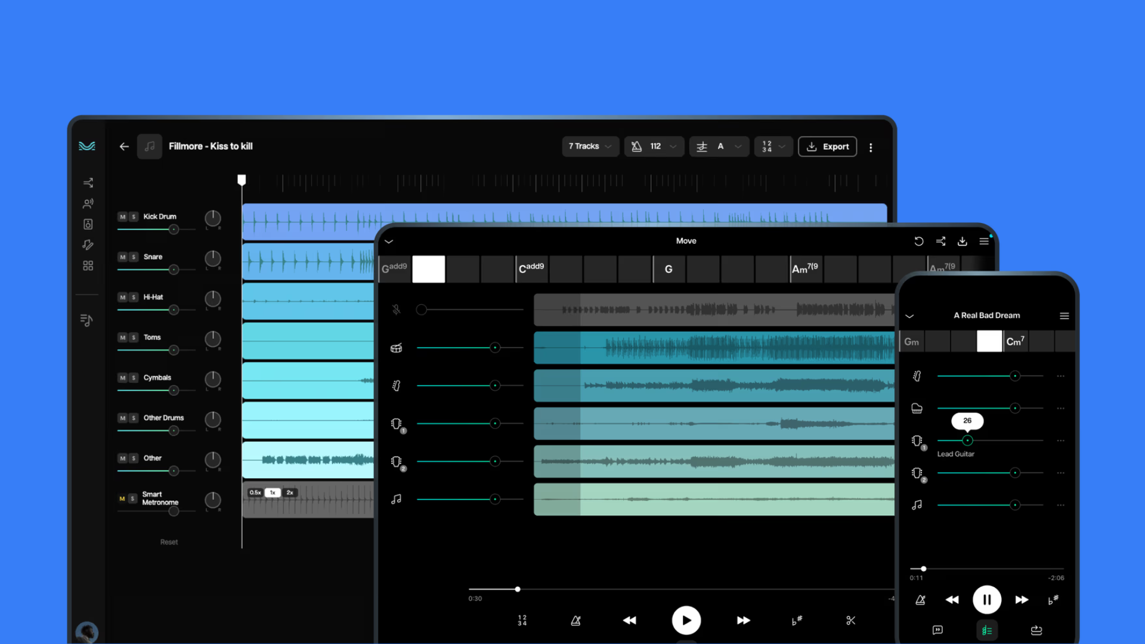Click the bass guitar icon in tablet mixer
Screen dimensions: 1145x644
pyautogui.click(x=396, y=386)
